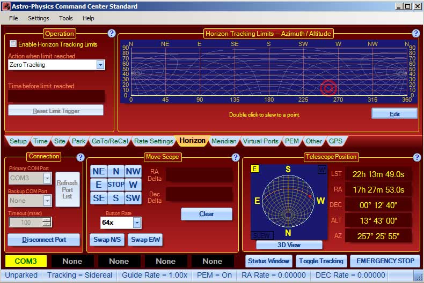This screenshot has width=424, height=283.
Task: Open help for Horizon Tracking Limits panel
Action: pyautogui.click(x=415, y=33)
